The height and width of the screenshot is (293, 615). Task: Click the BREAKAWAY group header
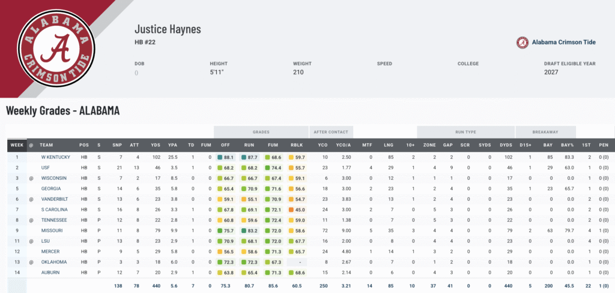pyautogui.click(x=545, y=132)
